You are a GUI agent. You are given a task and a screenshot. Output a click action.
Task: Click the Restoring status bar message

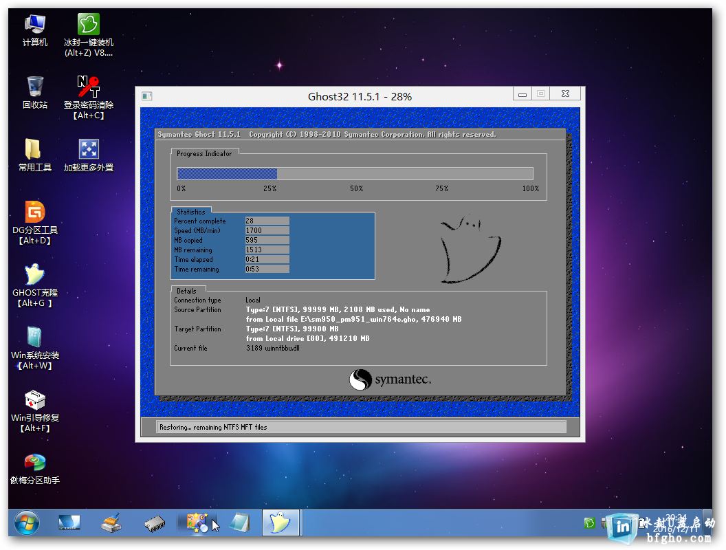[x=361, y=428]
